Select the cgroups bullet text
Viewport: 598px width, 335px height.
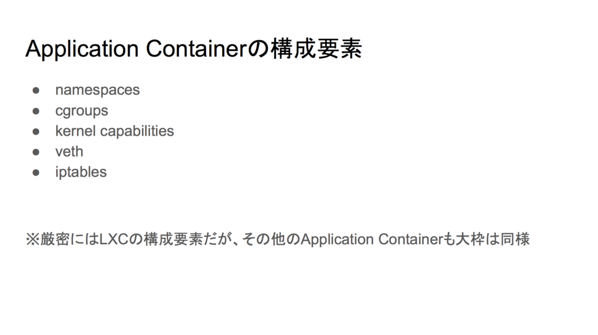click(x=82, y=111)
